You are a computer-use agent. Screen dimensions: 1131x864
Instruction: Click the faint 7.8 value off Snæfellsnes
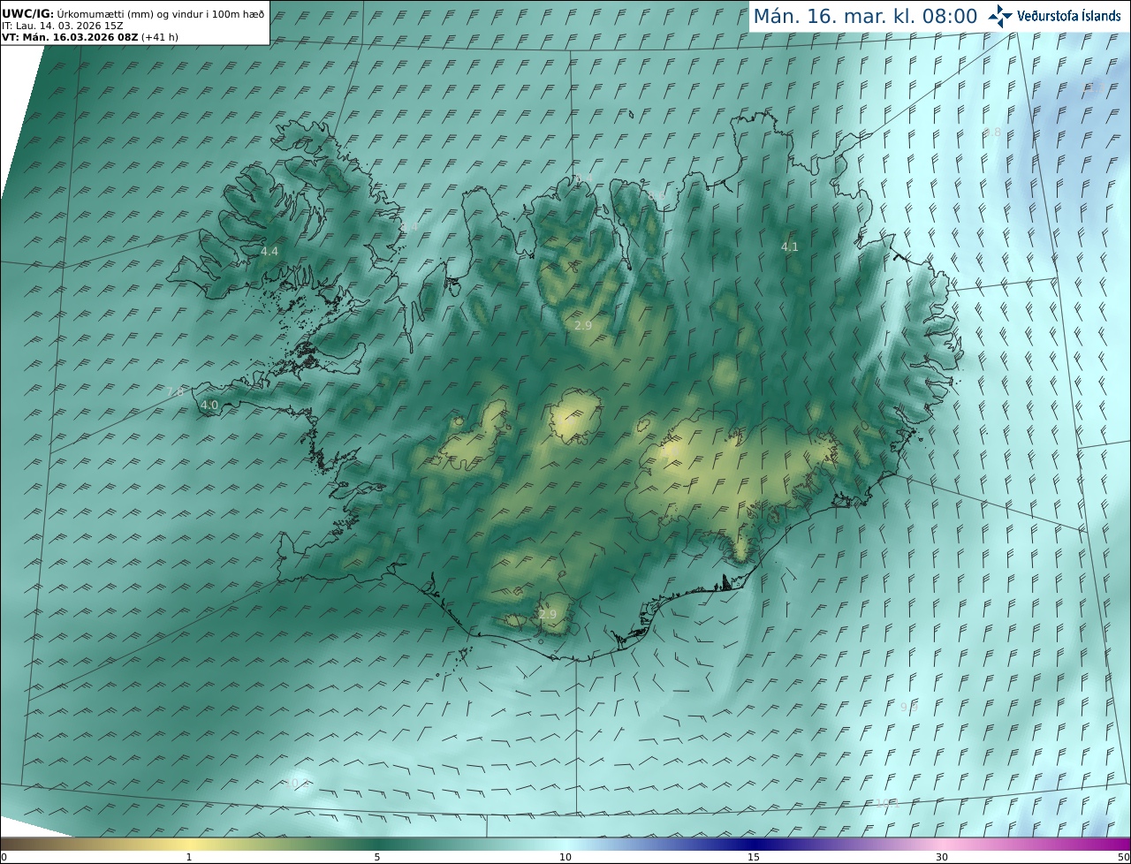(176, 391)
